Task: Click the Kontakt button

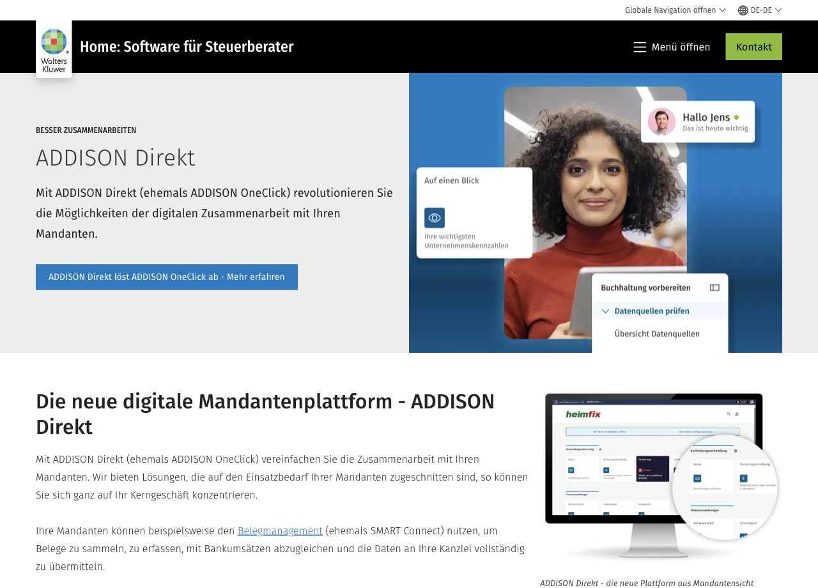Action: (754, 47)
